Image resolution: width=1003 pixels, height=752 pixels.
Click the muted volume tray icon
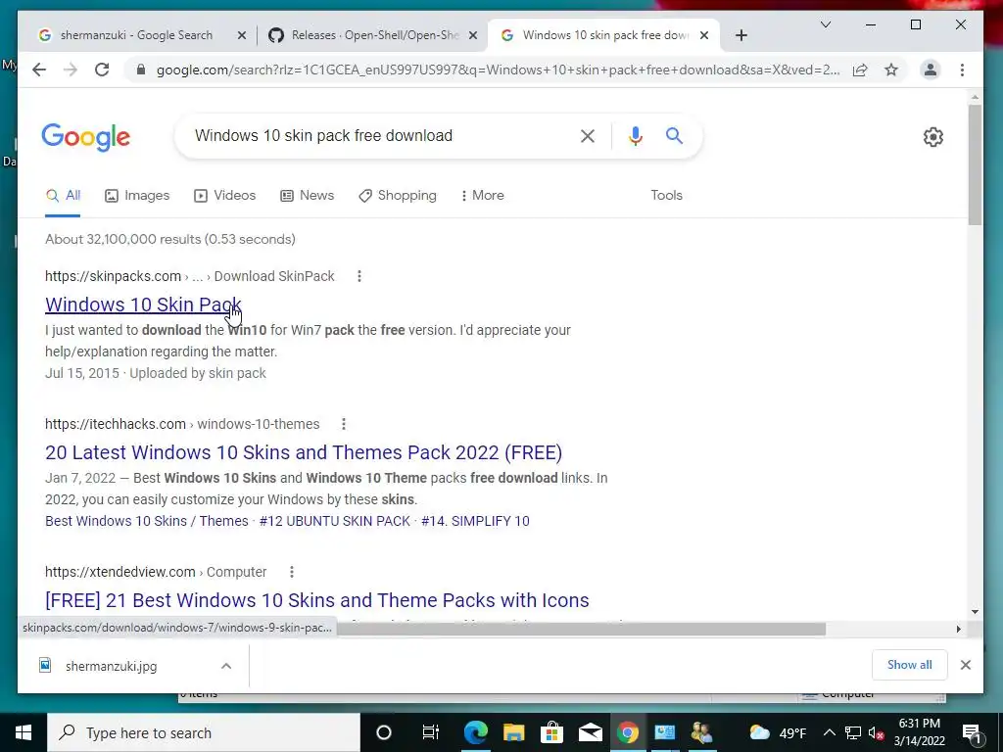point(876,732)
